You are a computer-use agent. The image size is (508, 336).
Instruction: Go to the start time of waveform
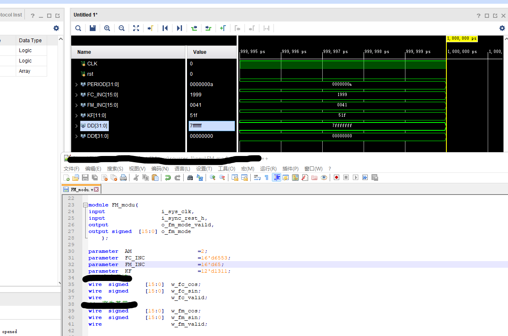pos(165,28)
